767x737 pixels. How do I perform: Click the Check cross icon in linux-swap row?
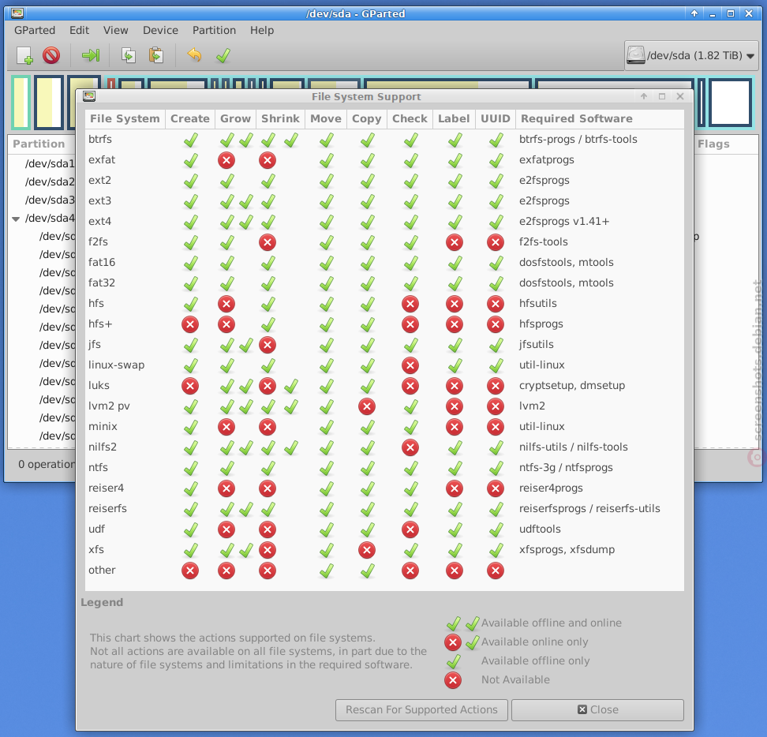coord(410,365)
